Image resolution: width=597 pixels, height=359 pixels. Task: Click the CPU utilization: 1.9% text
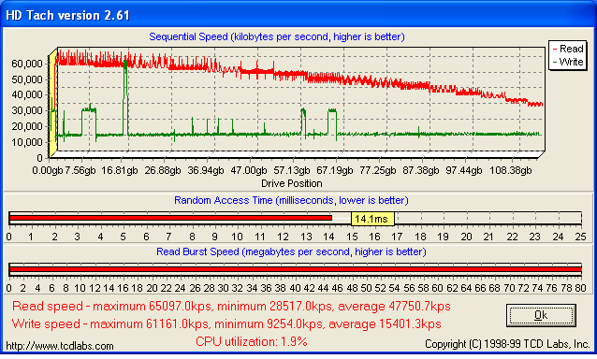click(252, 341)
